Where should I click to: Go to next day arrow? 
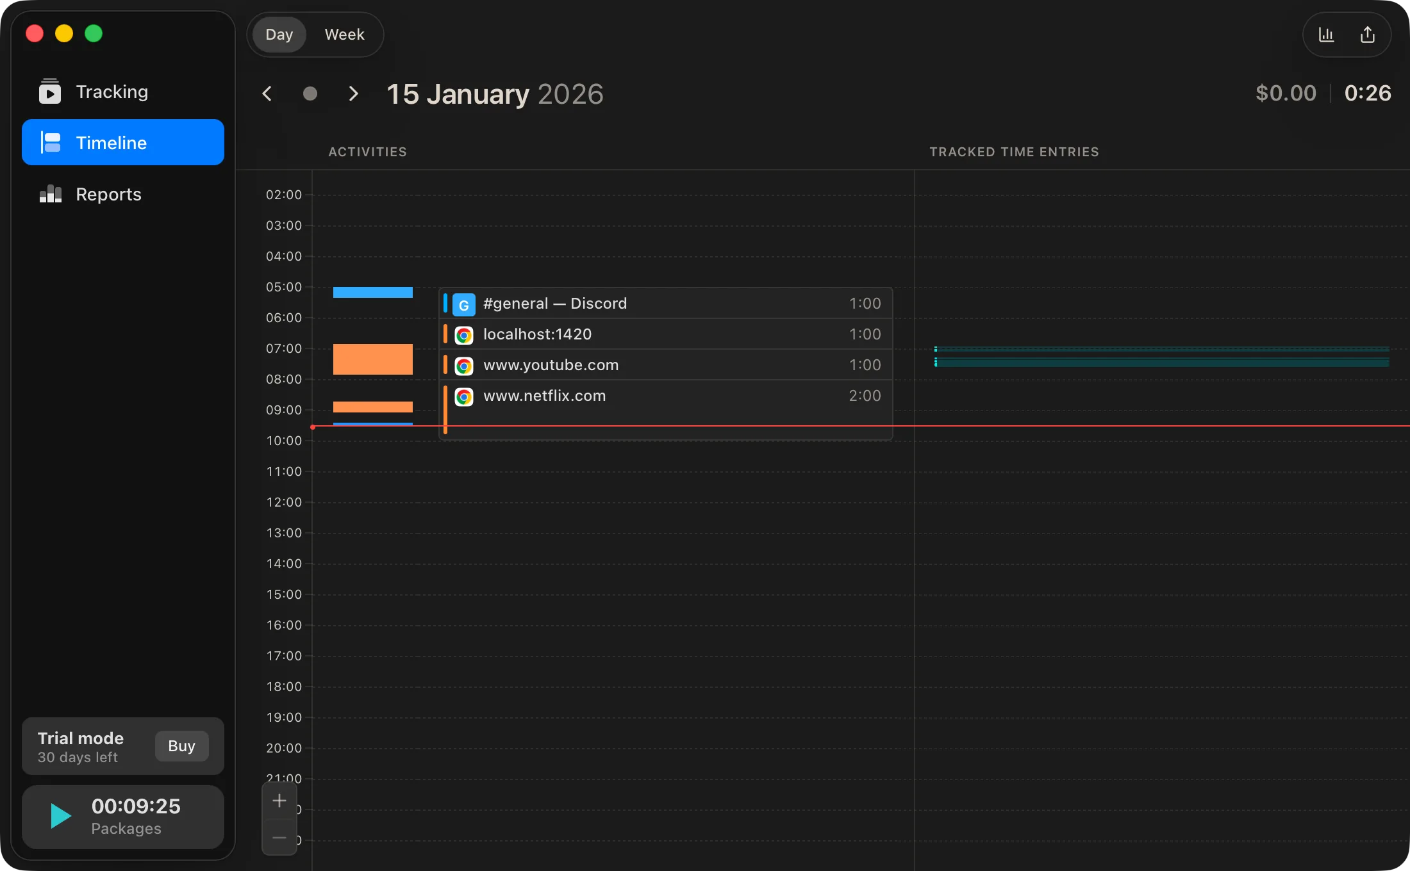[x=353, y=94]
